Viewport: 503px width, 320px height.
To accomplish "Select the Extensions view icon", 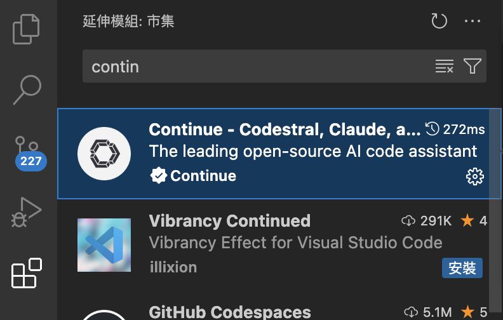I will 27,274.
